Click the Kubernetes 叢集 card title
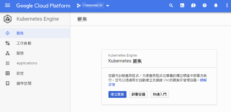231x112 pixels. click(125, 61)
